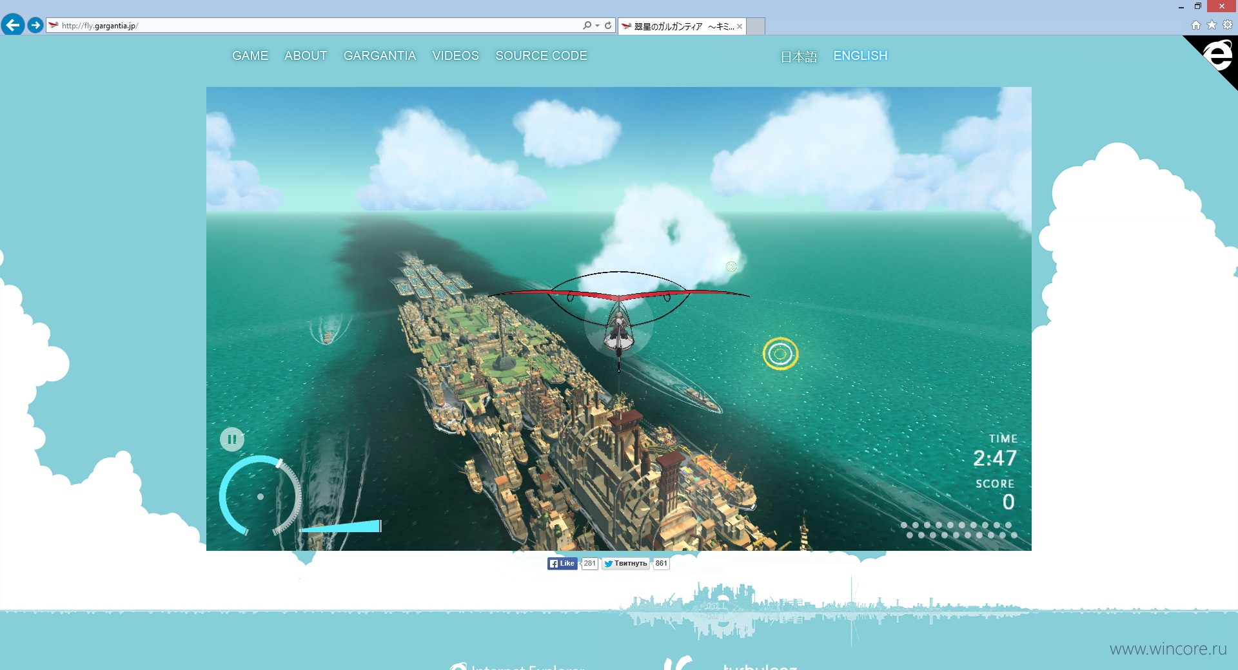Click the TIME 2:47 display

(x=995, y=451)
